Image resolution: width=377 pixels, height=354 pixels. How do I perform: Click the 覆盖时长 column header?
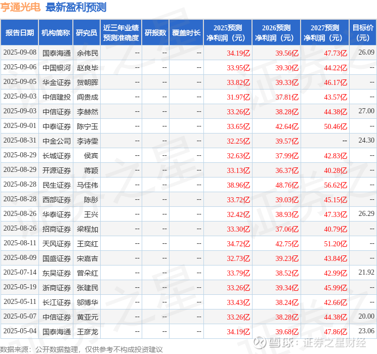pyautogui.click(x=186, y=33)
